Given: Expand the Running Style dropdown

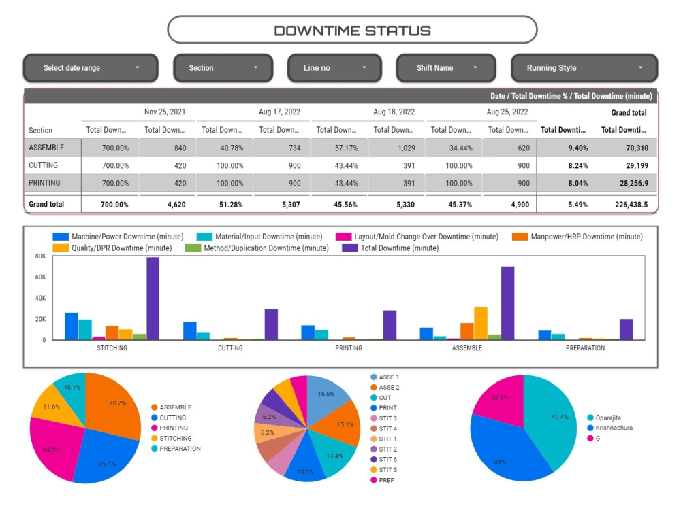Looking at the screenshot, I should (584, 67).
